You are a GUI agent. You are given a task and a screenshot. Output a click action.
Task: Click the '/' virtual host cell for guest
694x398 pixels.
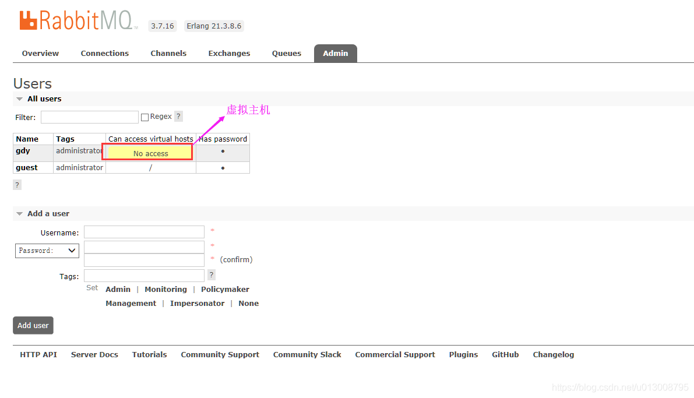coord(150,167)
